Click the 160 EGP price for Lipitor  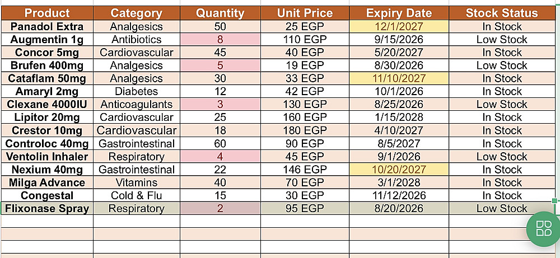pyautogui.click(x=305, y=118)
